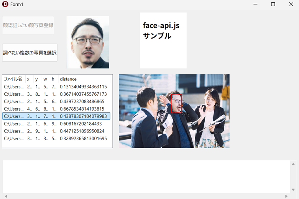Click the log area scroll left arrow
Screen dimensions: 299x199
click(6, 196)
